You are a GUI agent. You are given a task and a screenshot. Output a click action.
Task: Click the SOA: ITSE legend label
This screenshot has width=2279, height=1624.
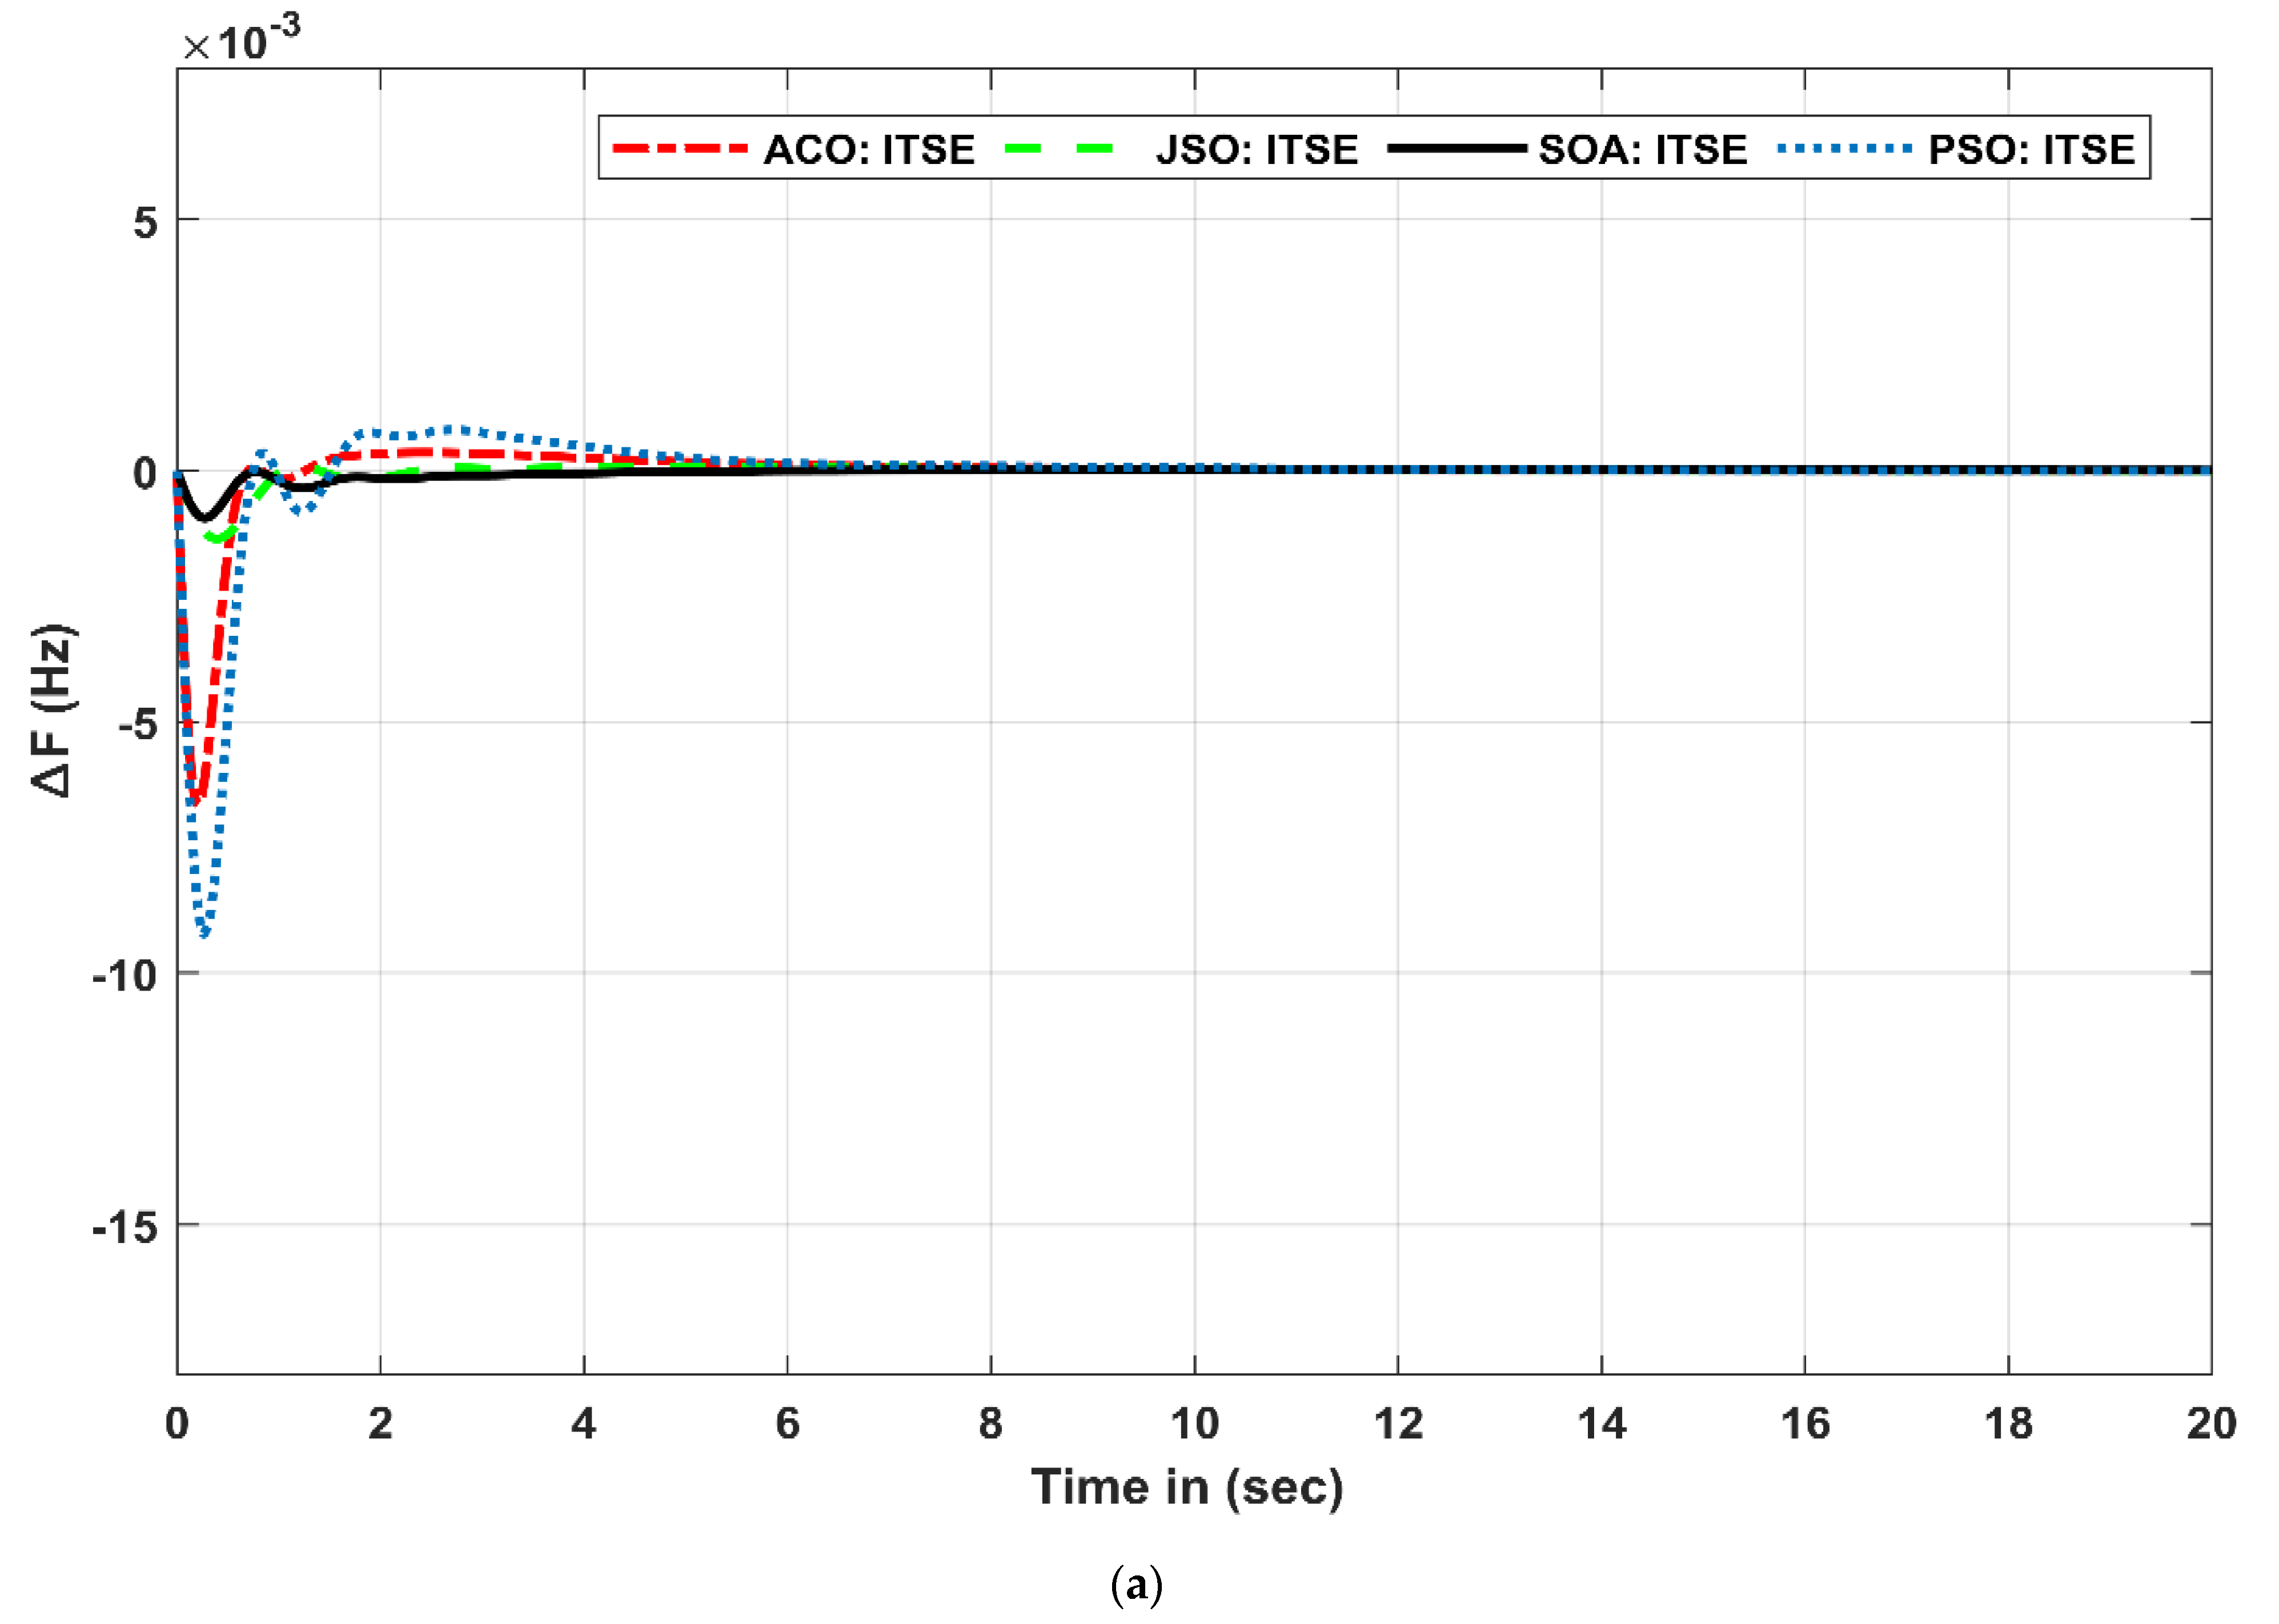tap(1642, 150)
